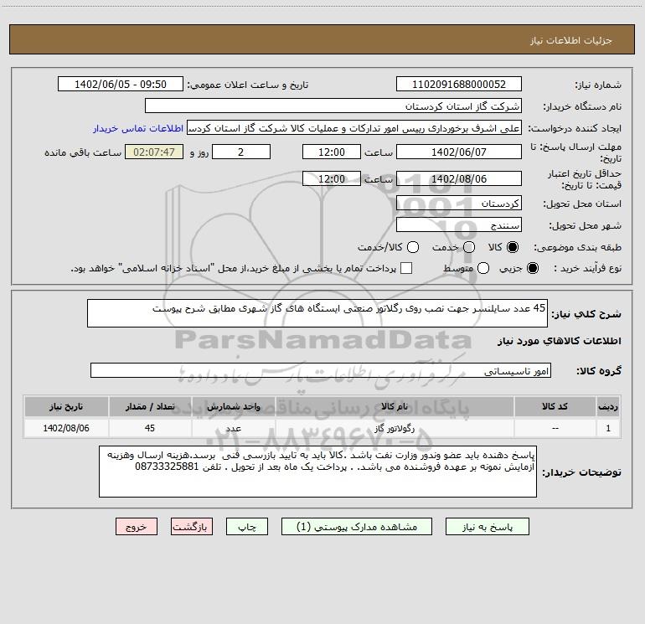The height and width of the screenshot is (624, 645).
Task: Click the شرح کلی نیاز label
Action: point(586,314)
